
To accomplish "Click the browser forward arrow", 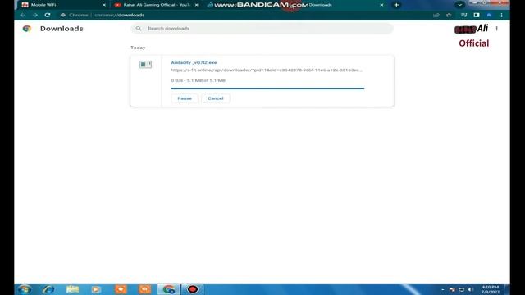I will [35, 15].
